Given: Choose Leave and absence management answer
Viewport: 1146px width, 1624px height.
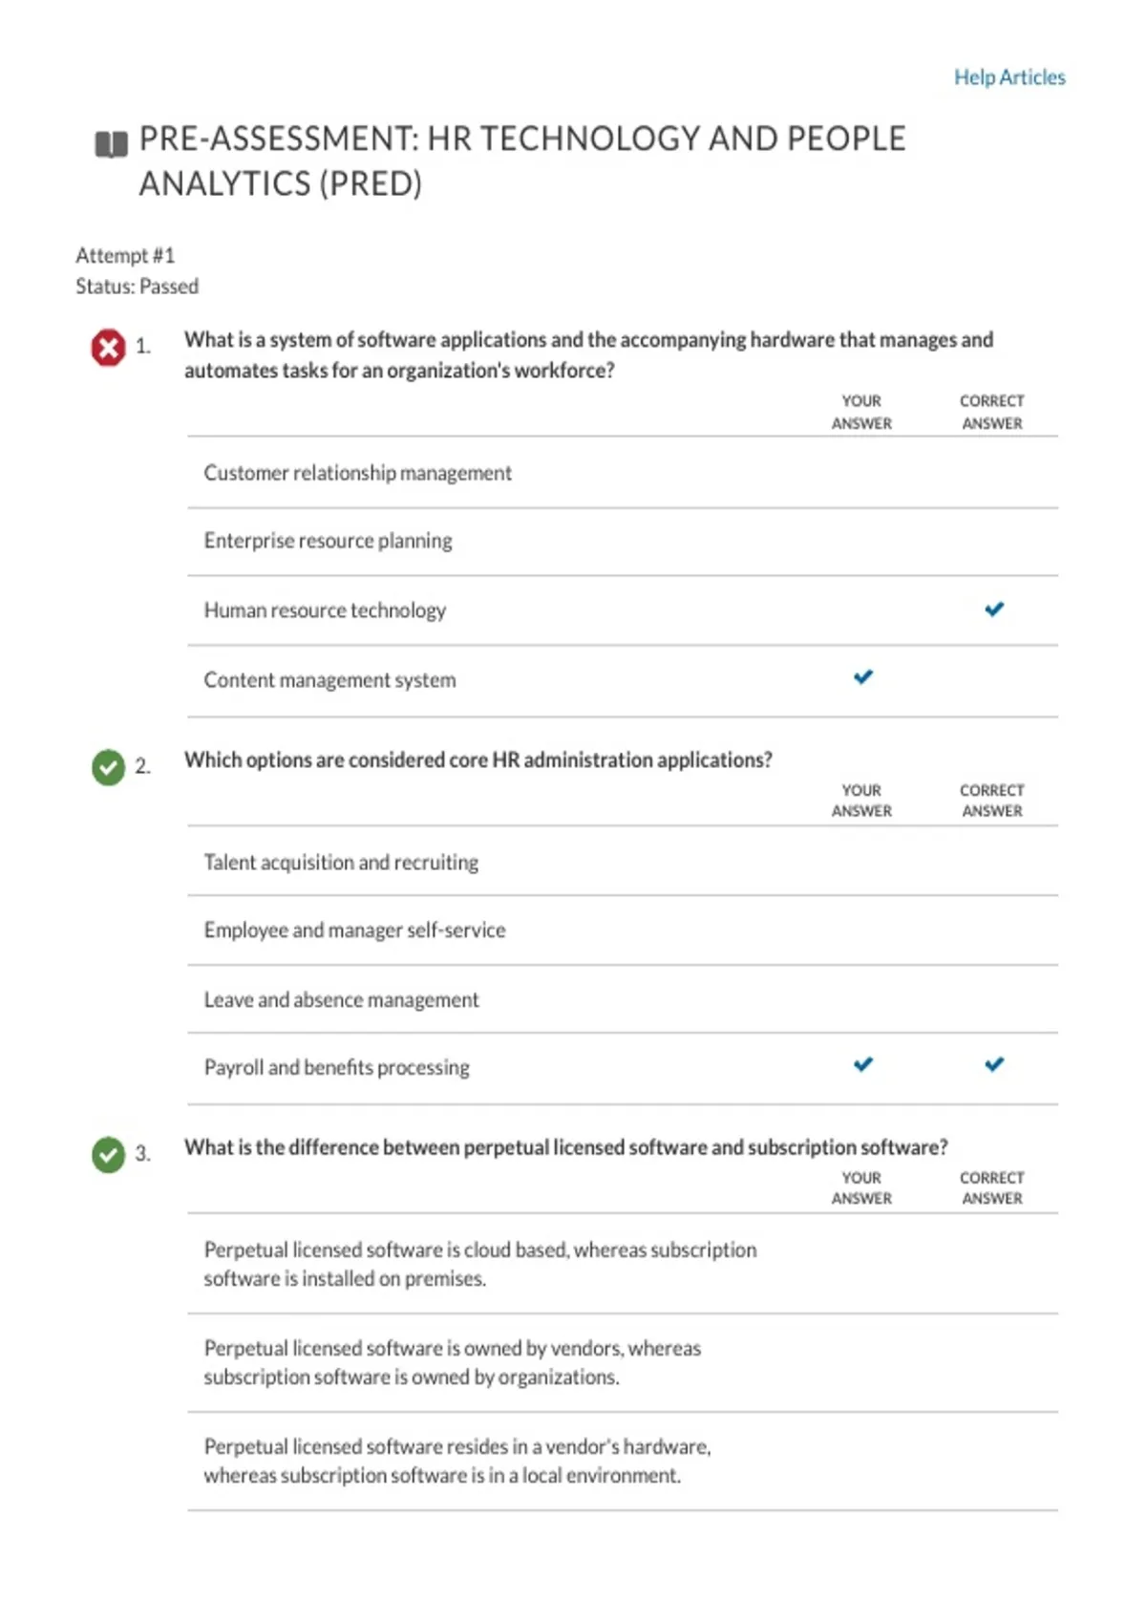Looking at the screenshot, I should click(623, 999).
